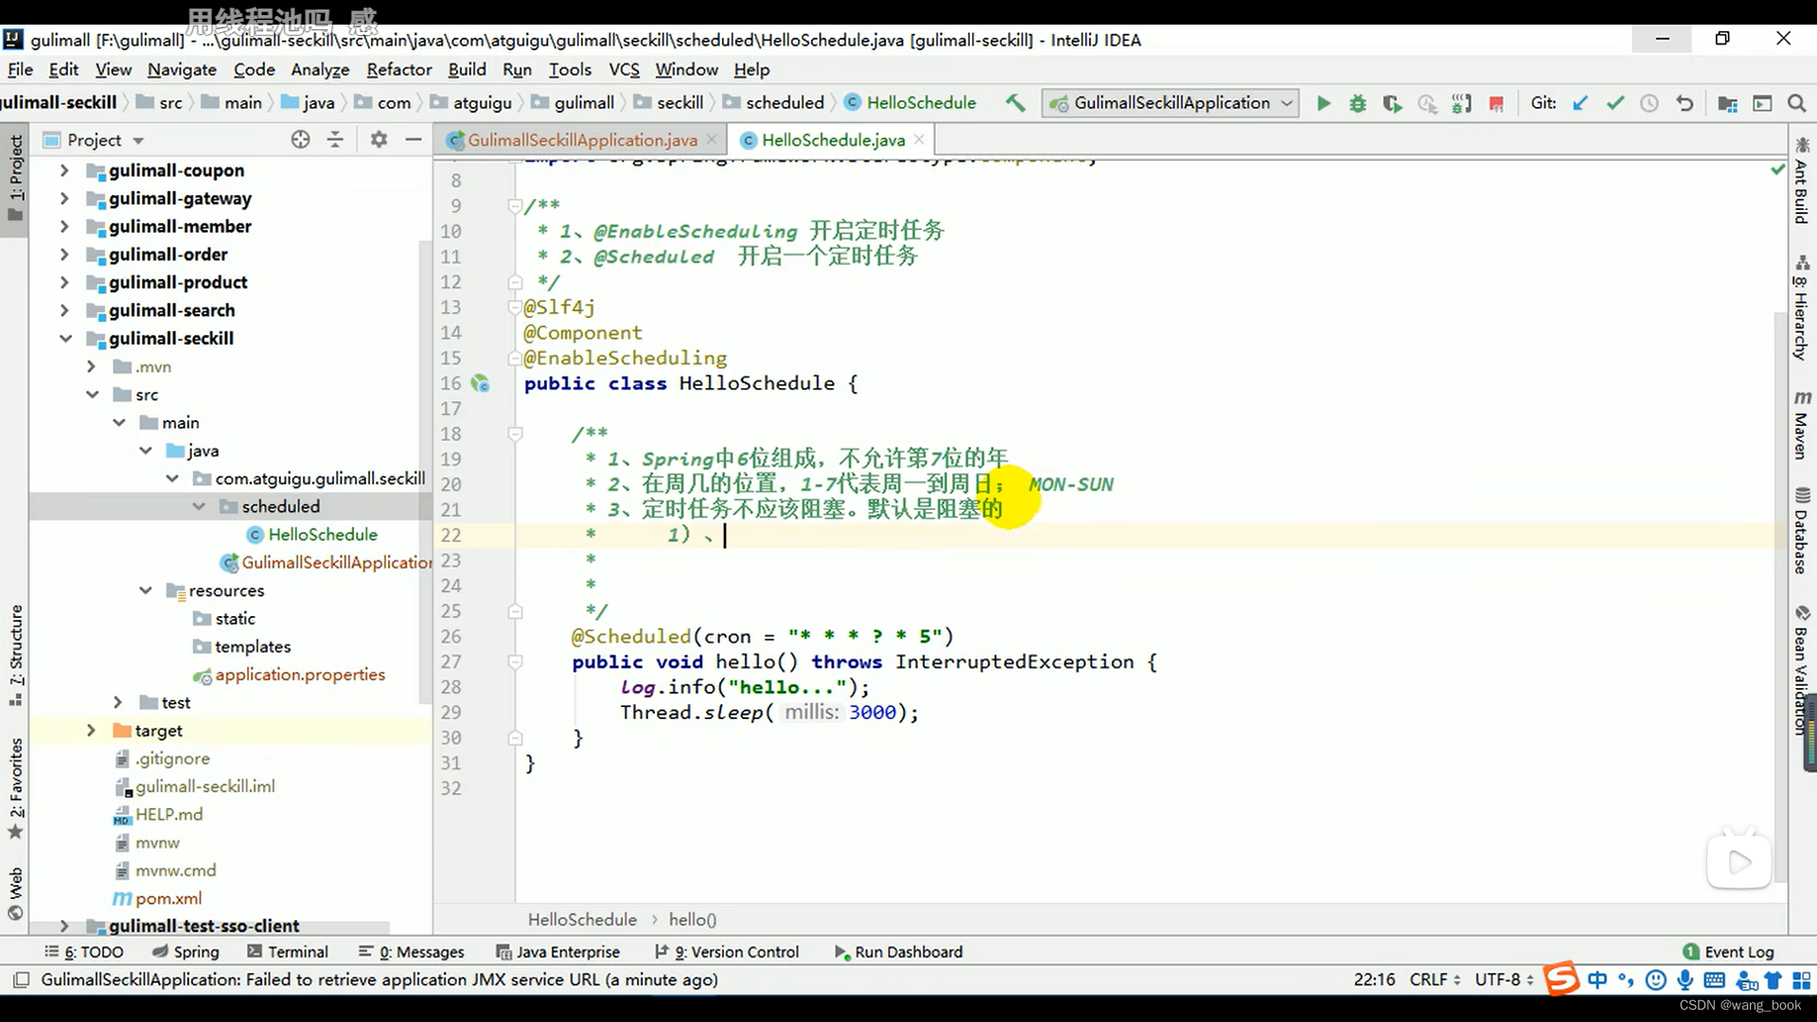Click the Debug icon in toolbar

[1358, 102]
